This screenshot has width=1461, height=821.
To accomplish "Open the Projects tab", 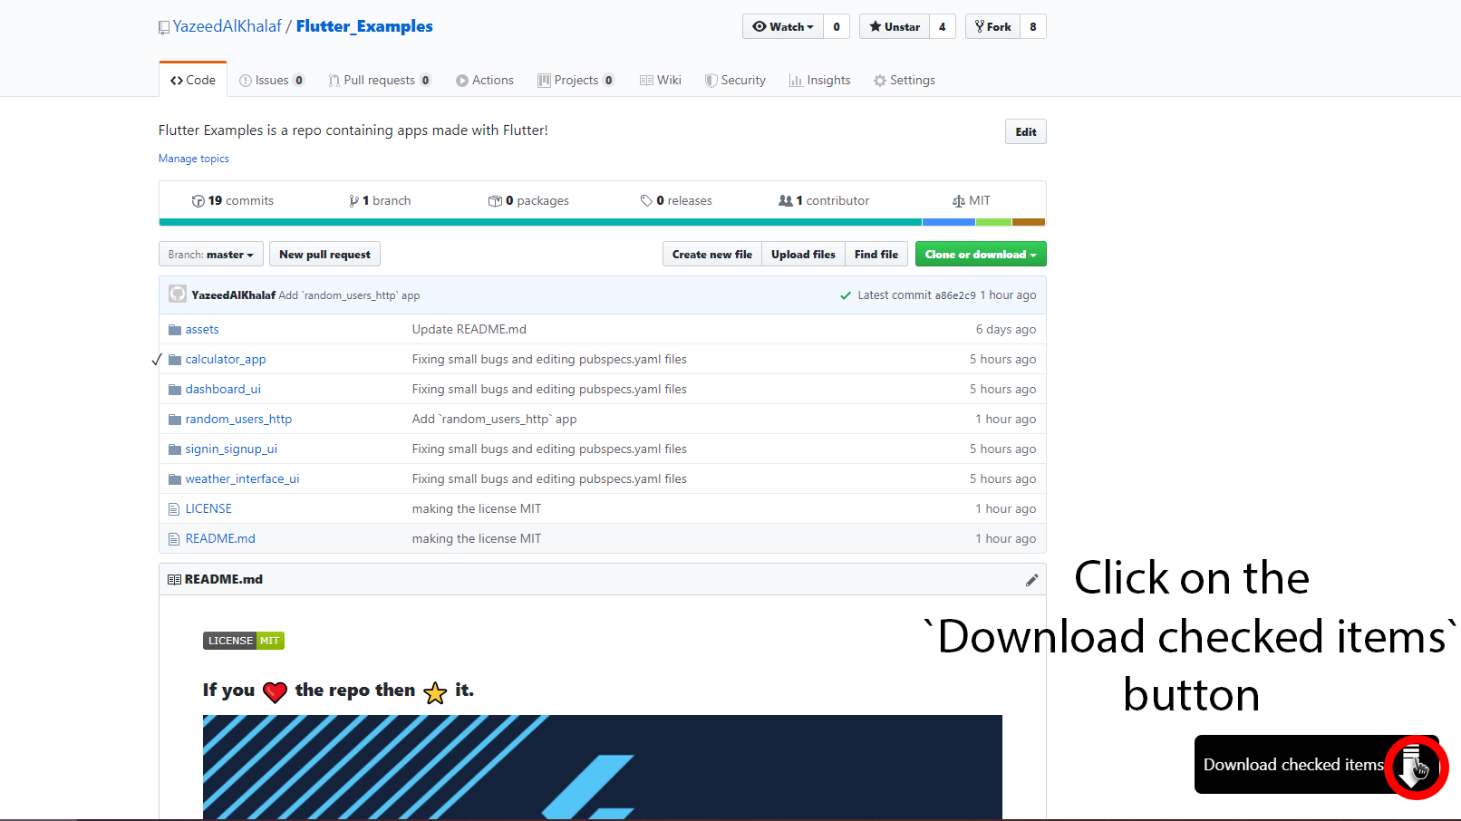I will 576,80.
